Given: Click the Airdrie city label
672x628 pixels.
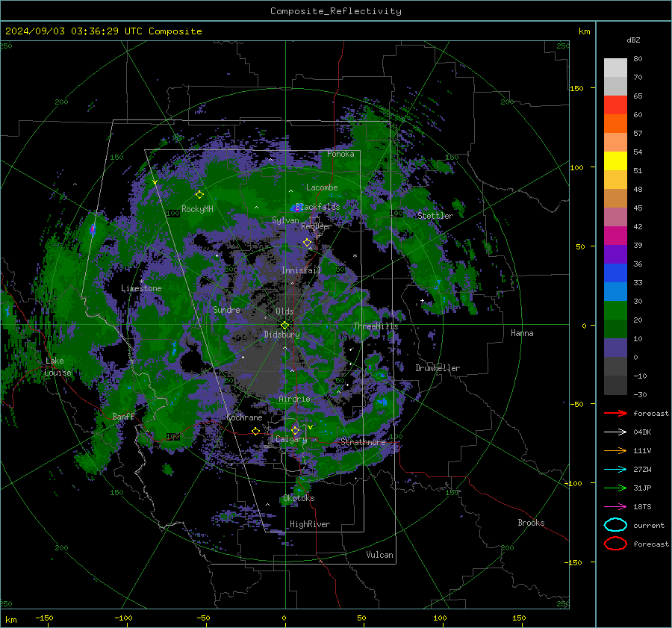Looking at the screenshot, I should (294, 399).
